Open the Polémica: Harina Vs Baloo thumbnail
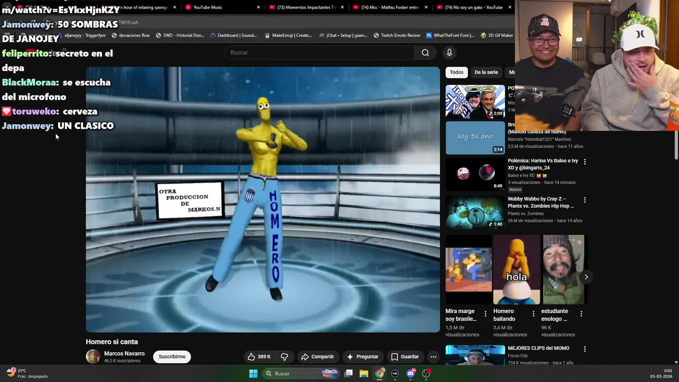Screen dimensions: 679x382 (x=475, y=174)
